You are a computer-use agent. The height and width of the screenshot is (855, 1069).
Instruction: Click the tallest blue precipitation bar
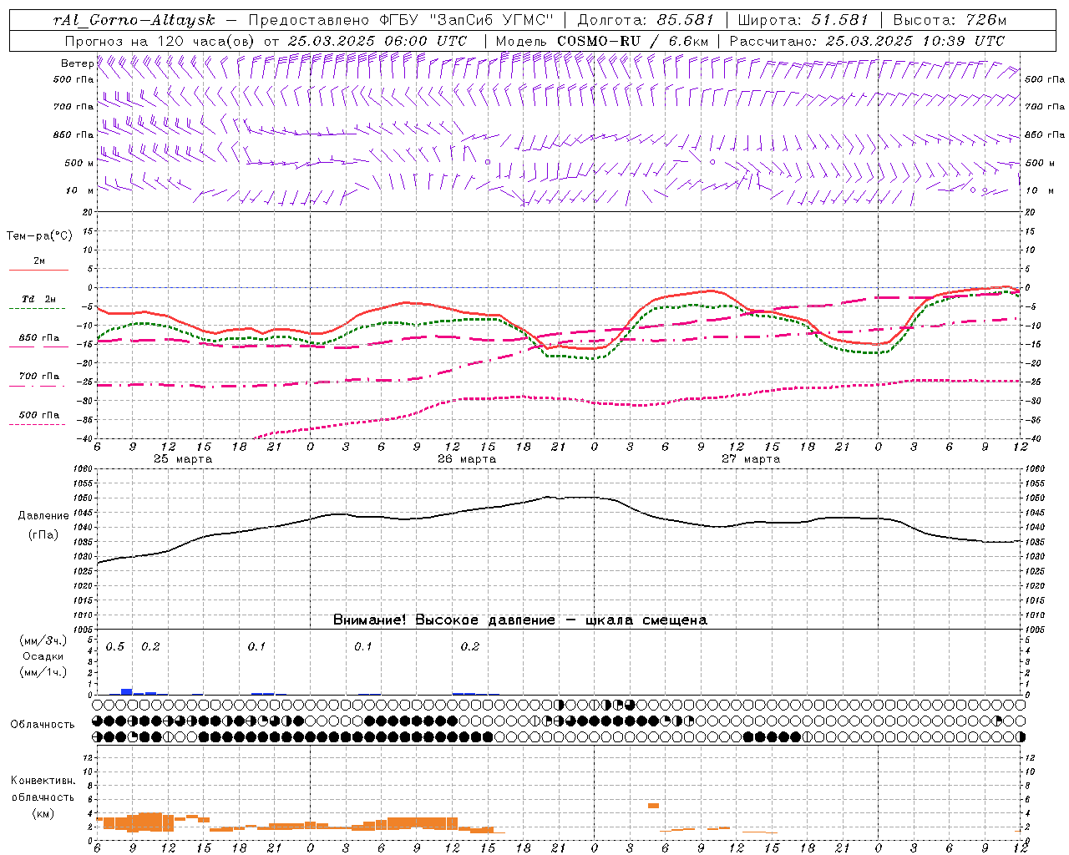(127, 691)
